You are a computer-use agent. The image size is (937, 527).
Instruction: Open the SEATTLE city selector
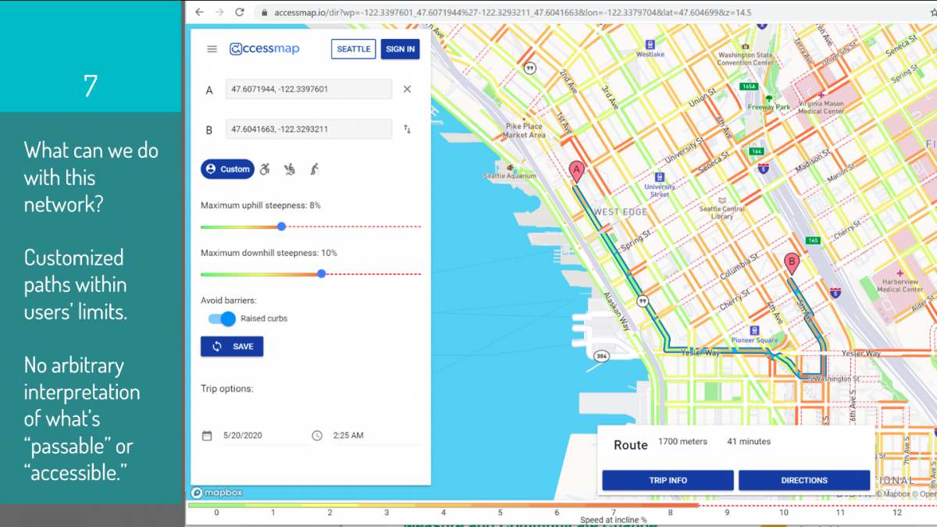coord(353,48)
